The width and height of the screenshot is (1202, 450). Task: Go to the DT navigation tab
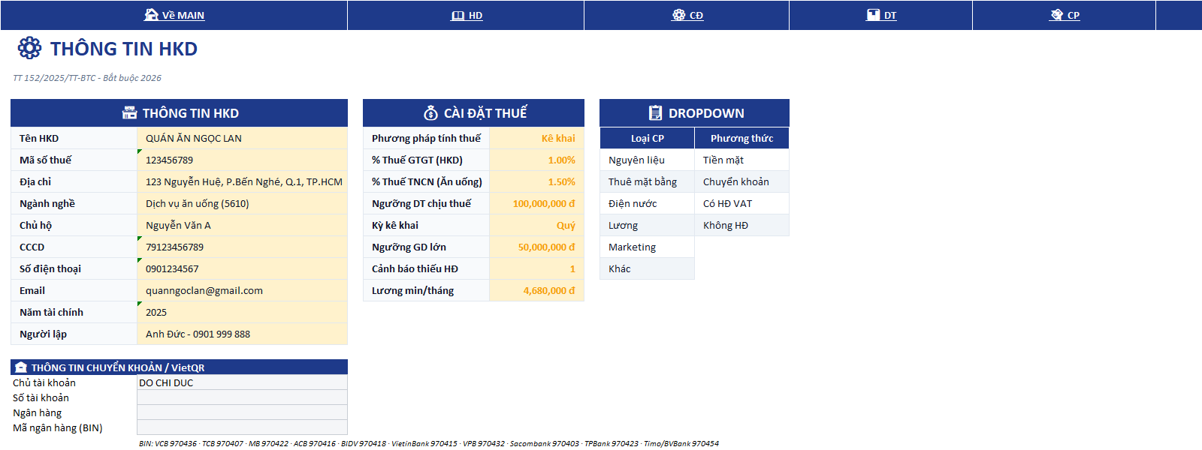pyautogui.click(x=890, y=15)
